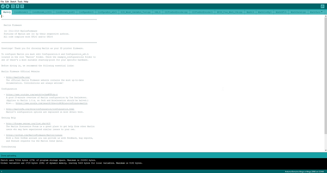Viewport: 327px width, 173px height.
Task: Open a sketch using the Open icon
Action: (18, 6)
